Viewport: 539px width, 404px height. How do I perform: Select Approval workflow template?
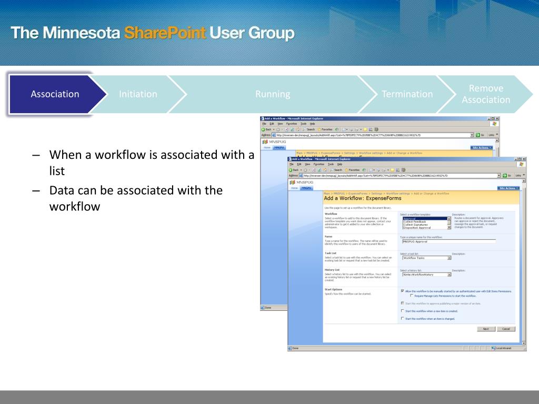[425, 218]
